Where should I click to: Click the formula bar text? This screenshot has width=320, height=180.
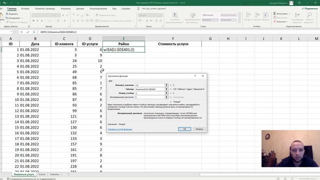tap(58, 32)
